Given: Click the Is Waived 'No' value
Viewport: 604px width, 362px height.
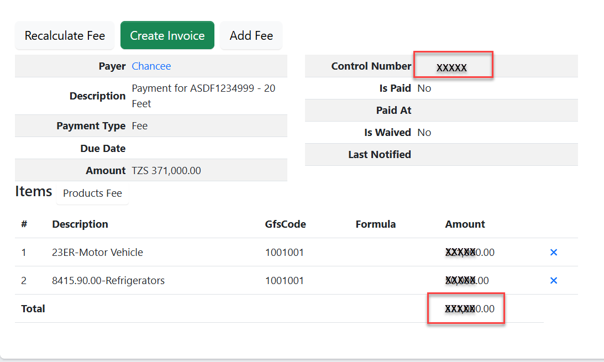Looking at the screenshot, I should (x=424, y=133).
